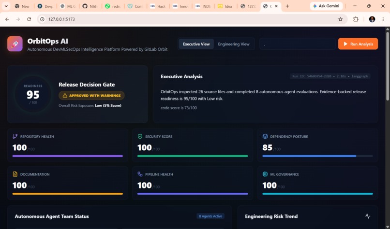Open the tab search dropdown arrow
Image resolution: width=390 pixels, height=229 pixels.
click(6, 6)
